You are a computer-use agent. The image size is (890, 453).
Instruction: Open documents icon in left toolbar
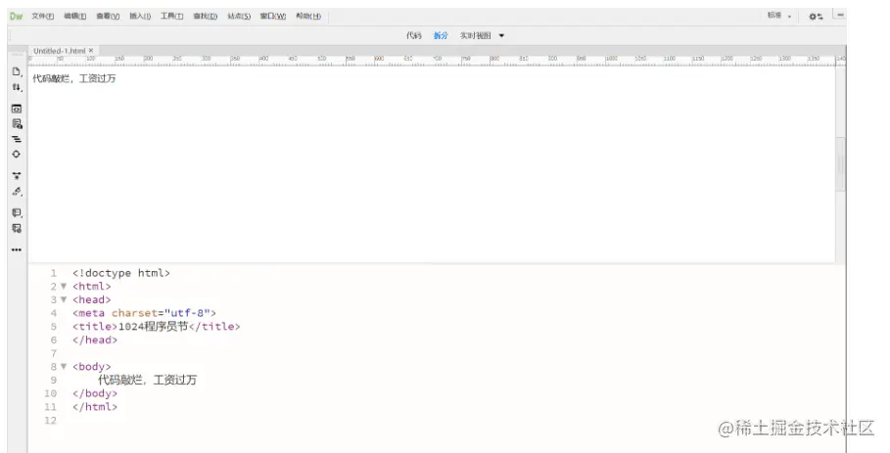pyautogui.click(x=17, y=71)
